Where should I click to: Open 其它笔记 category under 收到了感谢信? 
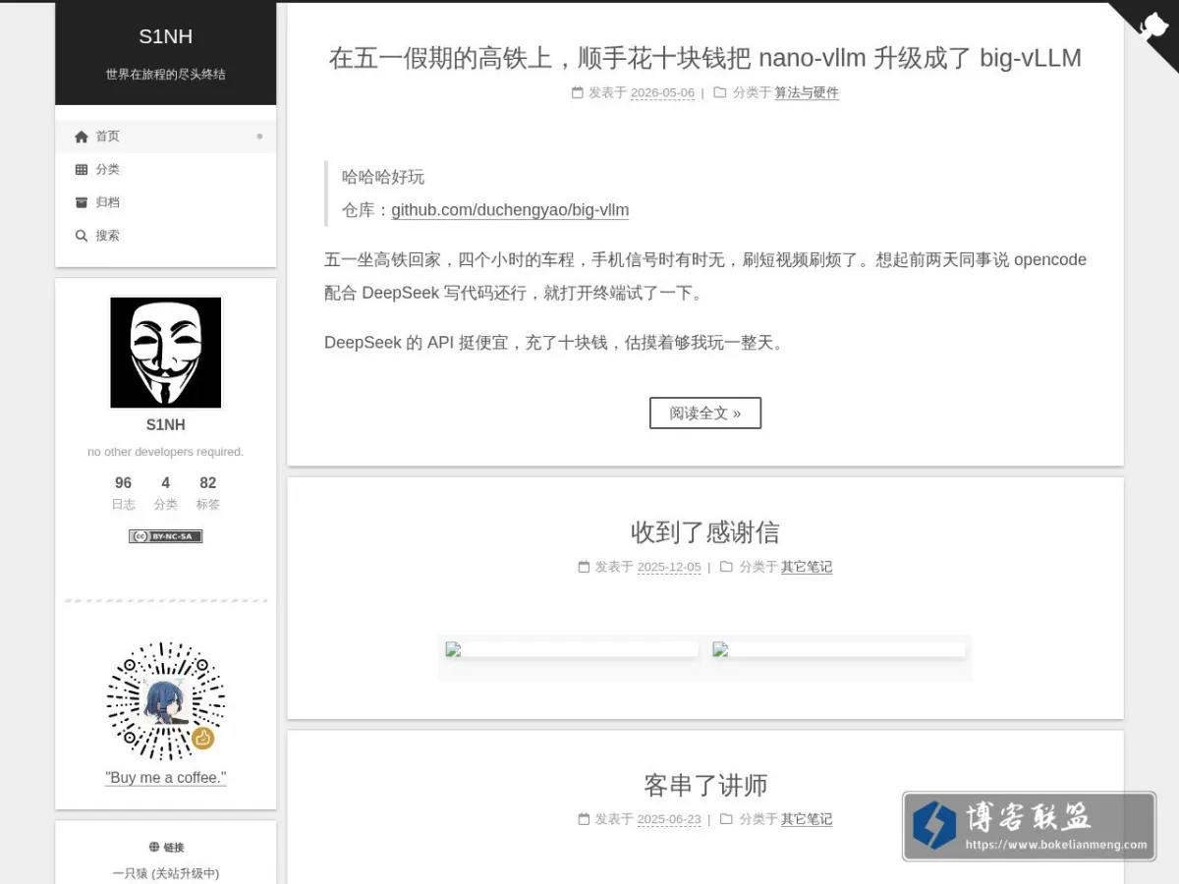click(x=807, y=567)
